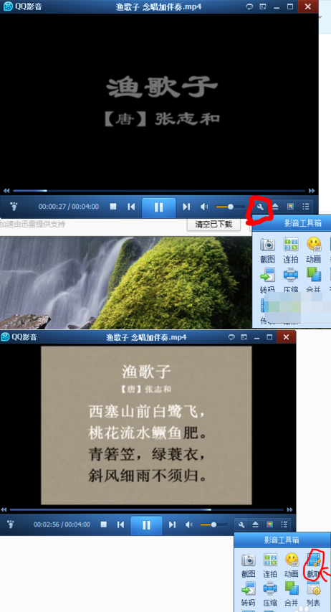Click the lower player's seek progress bar
Image resolution: width=331 pixels, height=612 pixels.
coord(147,509)
